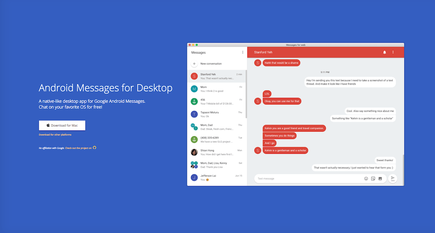The height and width of the screenshot is (233, 435).
Task: Start a new conversation with the plus icon
Action: tap(194, 63)
